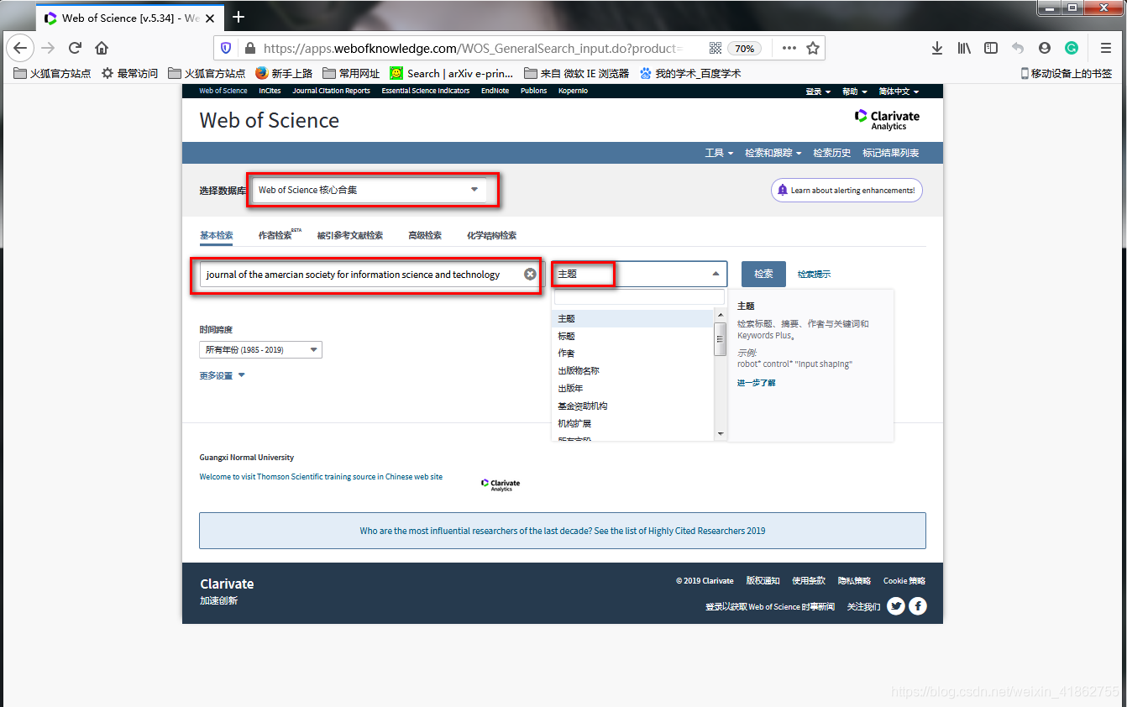The width and height of the screenshot is (1127, 707).
Task: Select 作者 in the field list
Action: point(632,353)
